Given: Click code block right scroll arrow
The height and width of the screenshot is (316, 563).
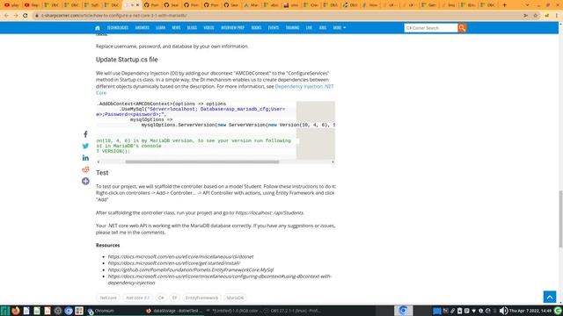Looking at the screenshot, I should point(333,162).
